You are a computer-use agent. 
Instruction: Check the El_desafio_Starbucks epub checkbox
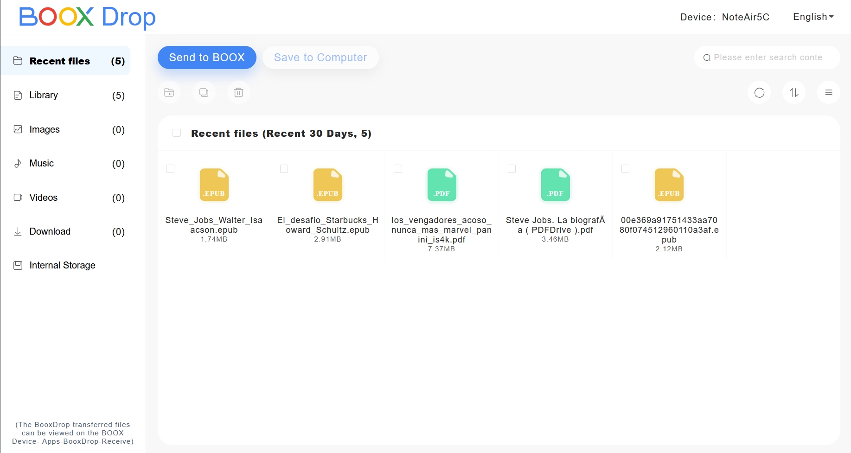point(284,169)
